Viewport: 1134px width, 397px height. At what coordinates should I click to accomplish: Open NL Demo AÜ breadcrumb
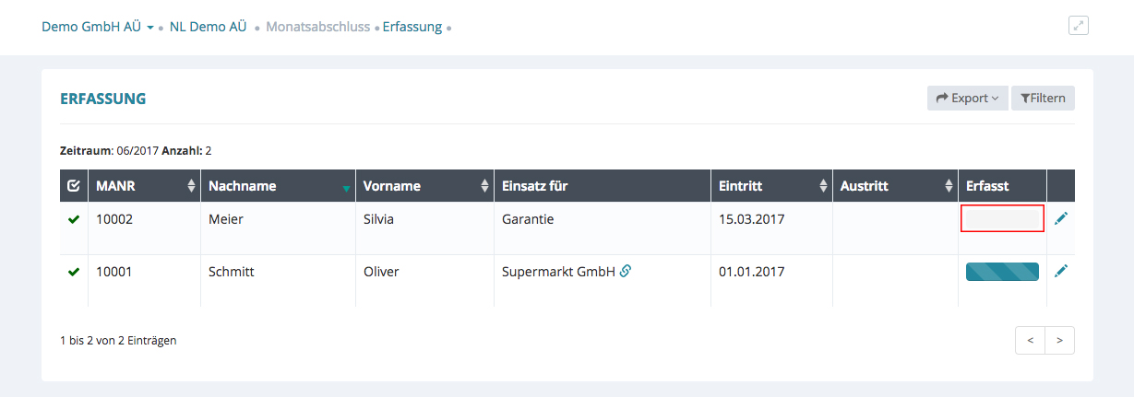click(208, 27)
